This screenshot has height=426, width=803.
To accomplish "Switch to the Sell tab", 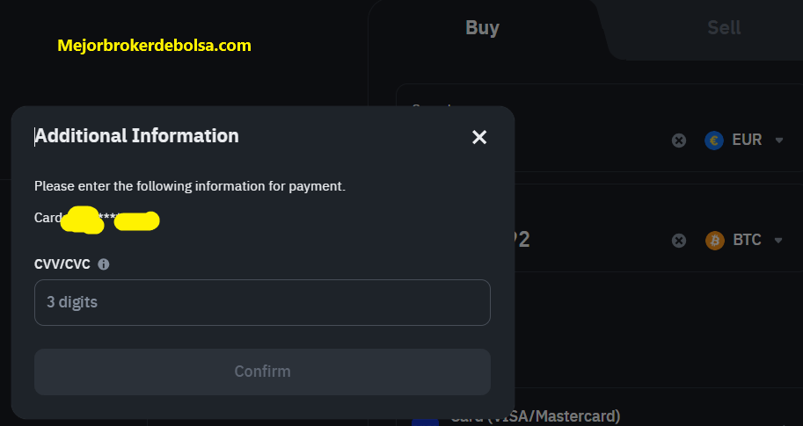I will click(724, 27).
